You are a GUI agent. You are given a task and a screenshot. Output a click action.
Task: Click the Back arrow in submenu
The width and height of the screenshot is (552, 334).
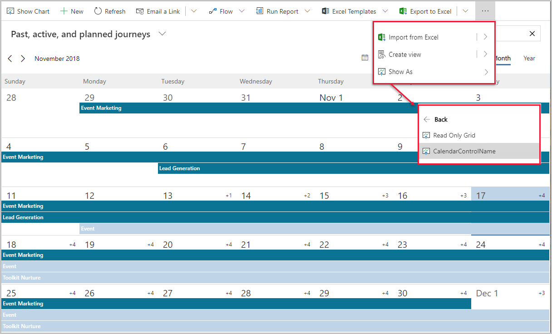tap(426, 119)
